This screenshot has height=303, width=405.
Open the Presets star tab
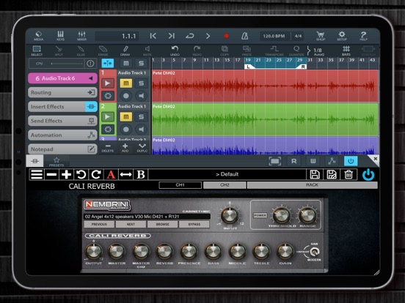tap(56, 162)
